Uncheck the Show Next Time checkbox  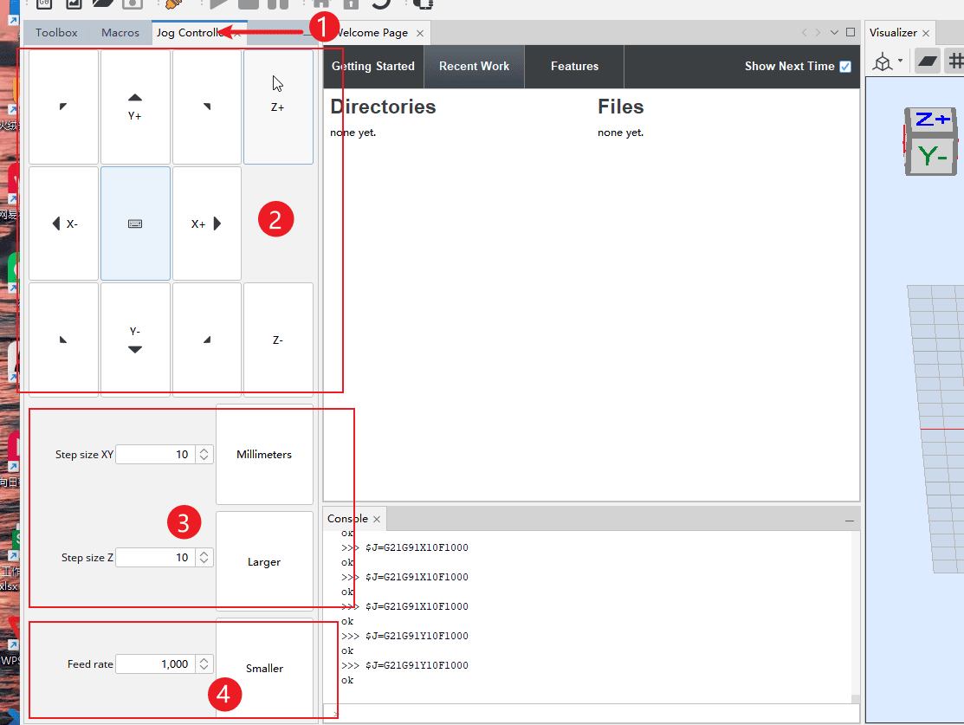(845, 67)
